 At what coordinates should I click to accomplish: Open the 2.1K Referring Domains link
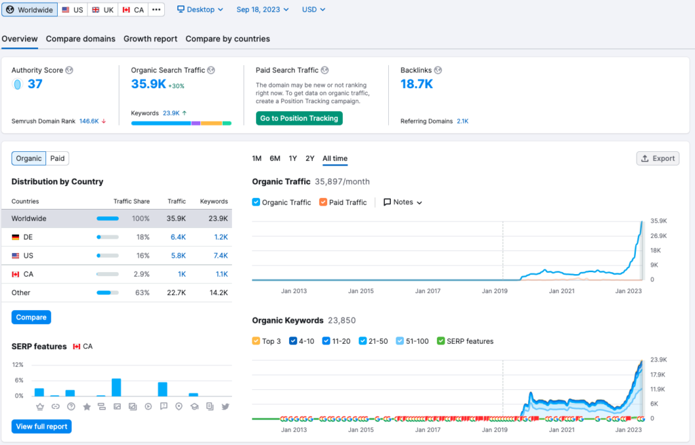click(462, 121)
